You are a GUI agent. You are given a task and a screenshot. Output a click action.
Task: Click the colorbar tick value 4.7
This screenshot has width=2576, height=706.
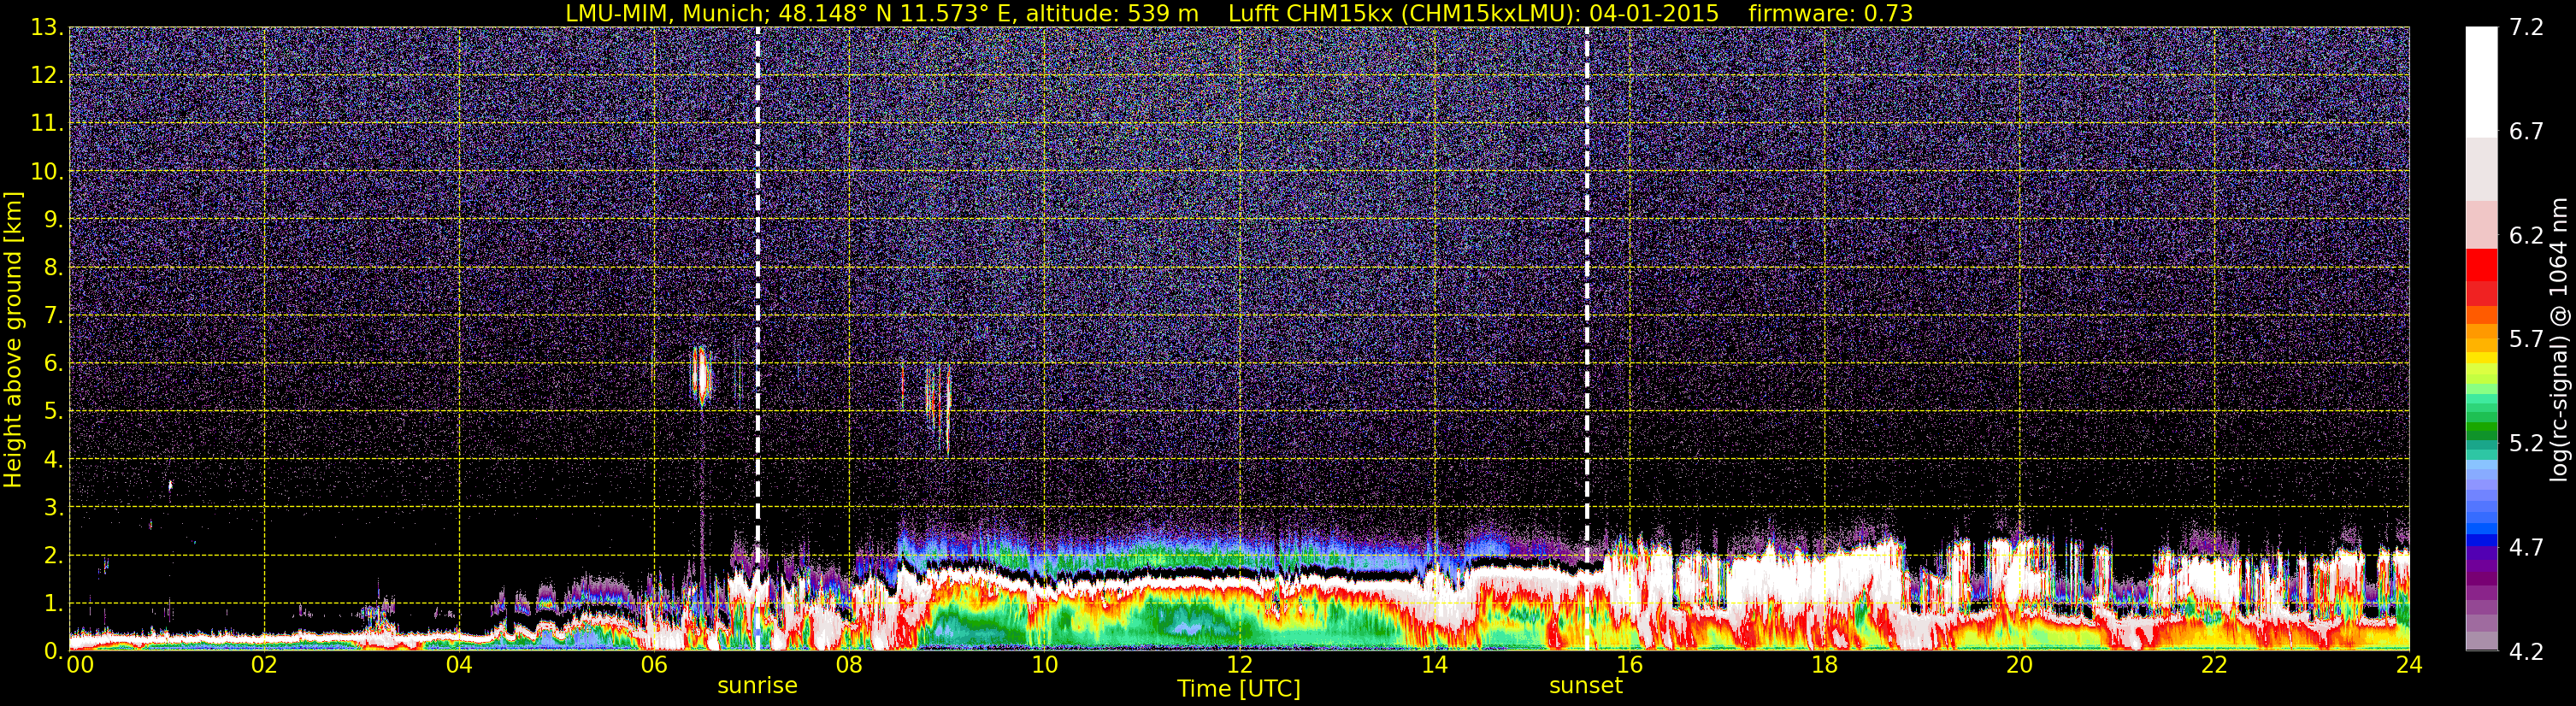tap(2526, 547)
